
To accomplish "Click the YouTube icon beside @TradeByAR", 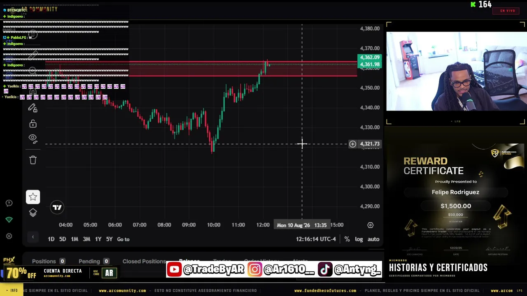I will pyautogui.click(x=174, y=269).
